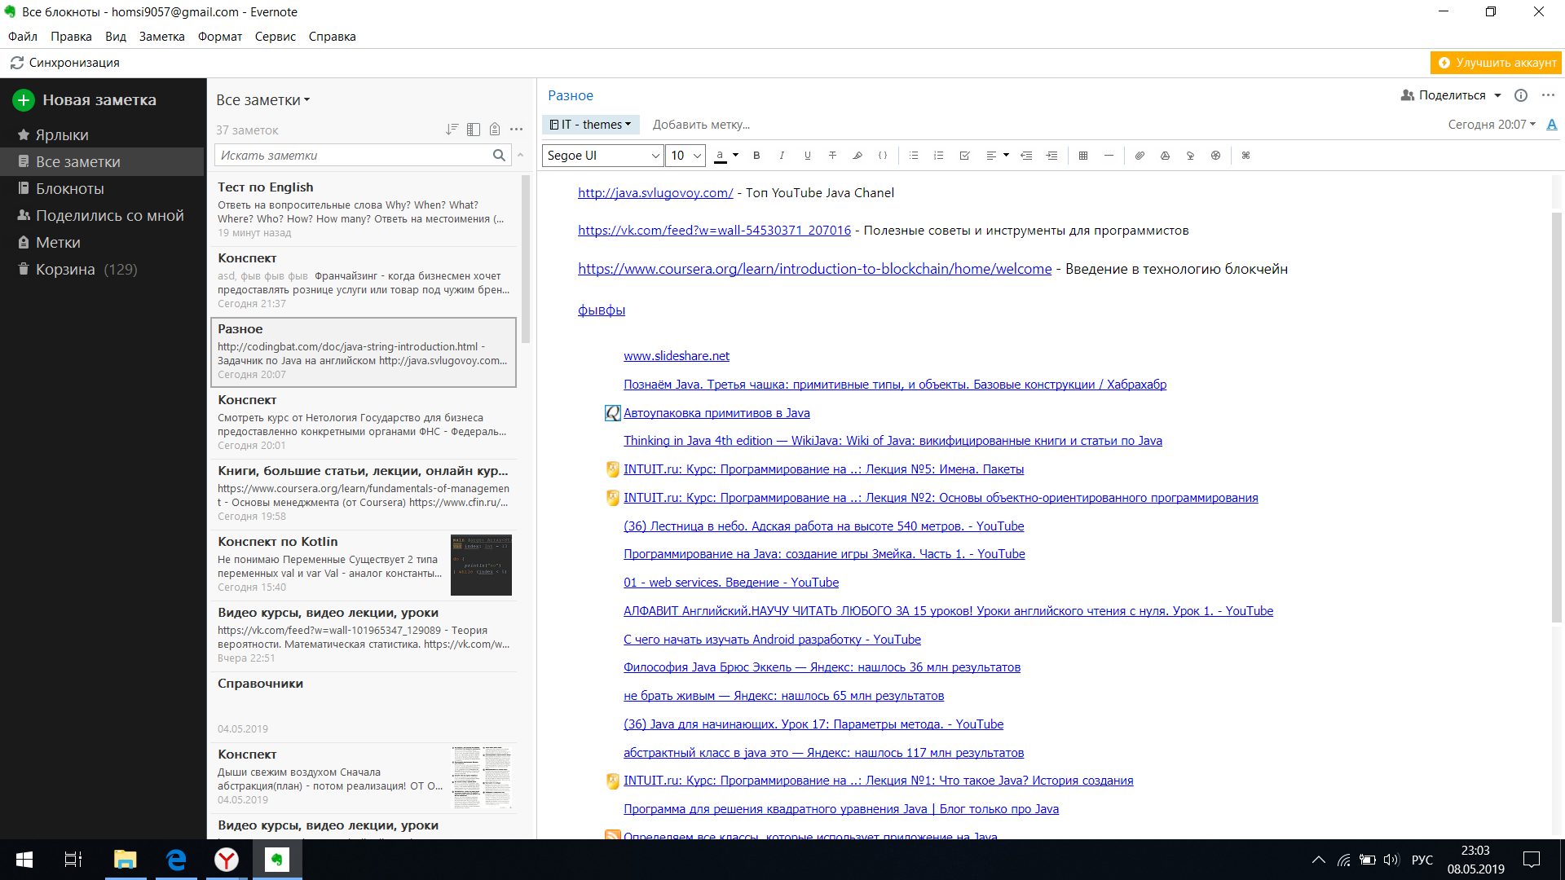Collapse the search panel with the chevron
1565x880 pixels.
[x=521, y=156]
